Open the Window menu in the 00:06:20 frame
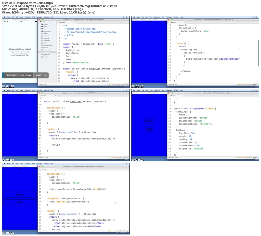 (46, 164)
